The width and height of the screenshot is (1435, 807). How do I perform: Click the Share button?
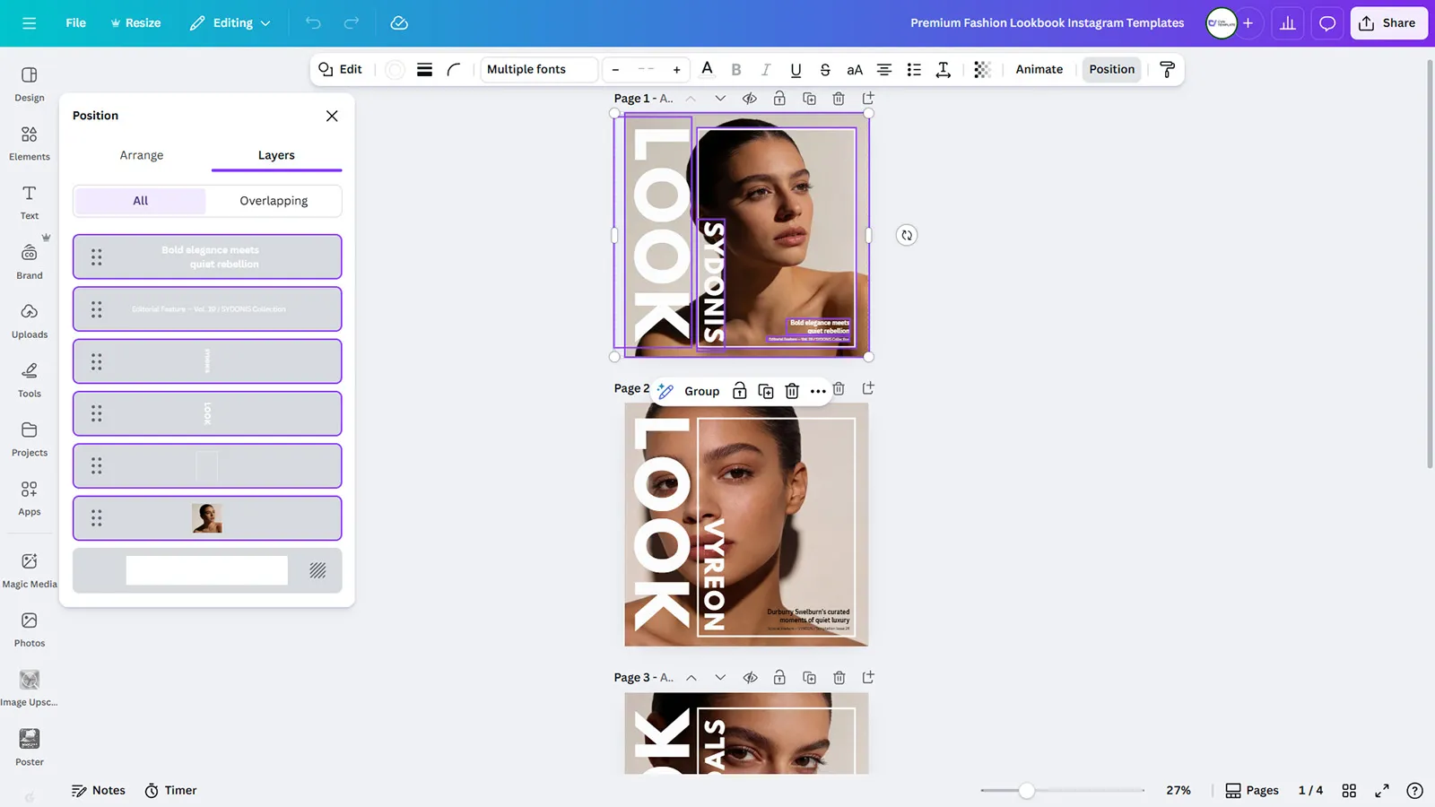(1387, 23)
